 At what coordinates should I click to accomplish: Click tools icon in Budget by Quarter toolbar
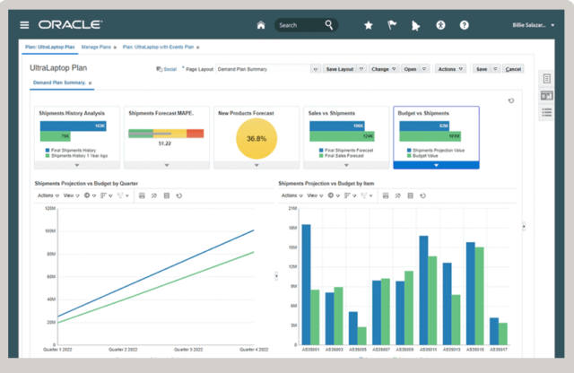pos(154,195)
